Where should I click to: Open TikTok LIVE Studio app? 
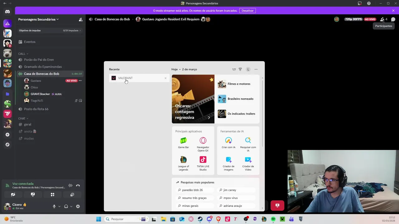point(203,163)
